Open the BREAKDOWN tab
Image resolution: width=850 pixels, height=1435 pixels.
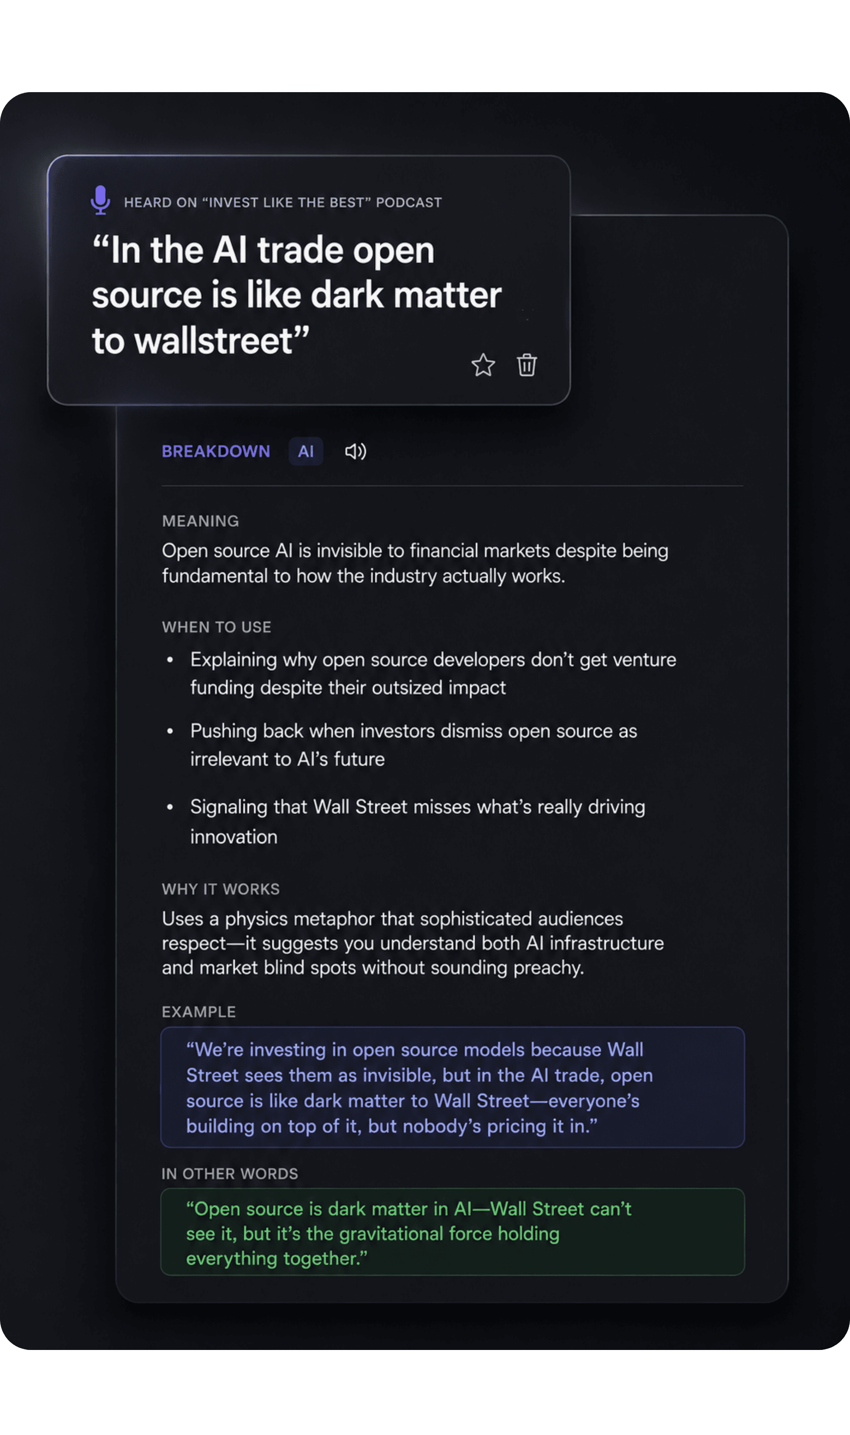[x=216, y=451]
